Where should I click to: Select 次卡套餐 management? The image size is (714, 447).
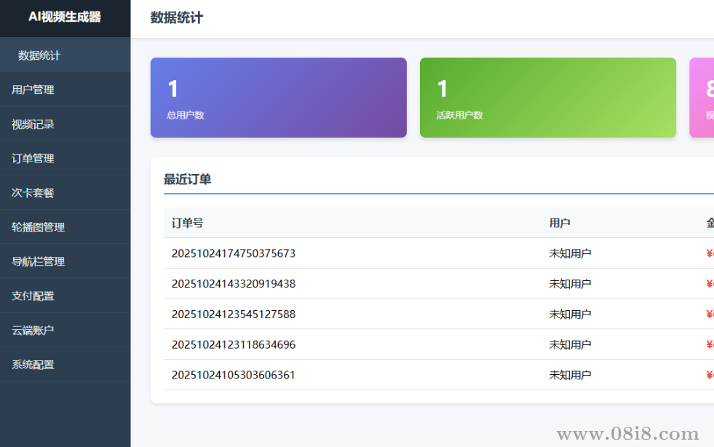tap(31, 192)
